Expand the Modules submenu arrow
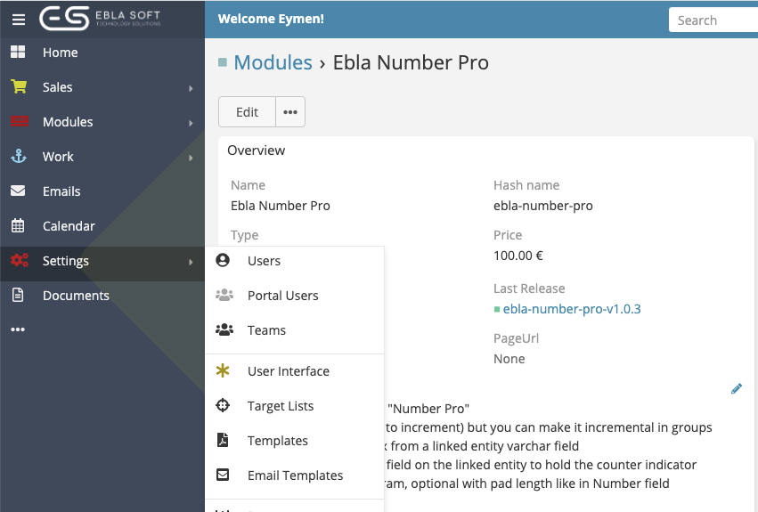Screen dimensions: 758x512 pos(191,123)
